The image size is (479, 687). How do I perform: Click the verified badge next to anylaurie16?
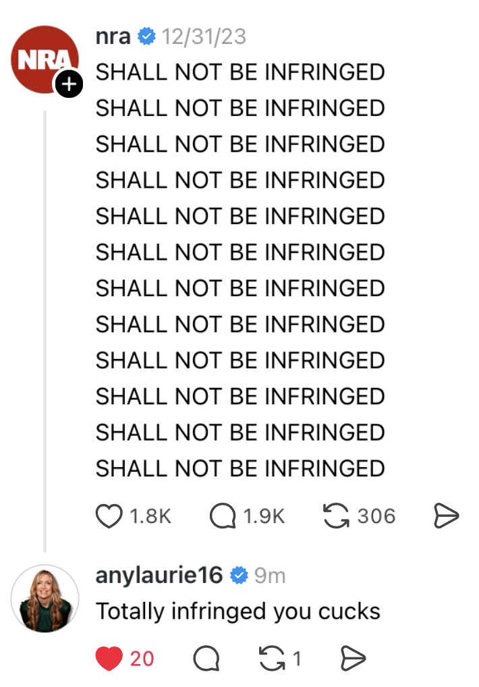point(239,575)
